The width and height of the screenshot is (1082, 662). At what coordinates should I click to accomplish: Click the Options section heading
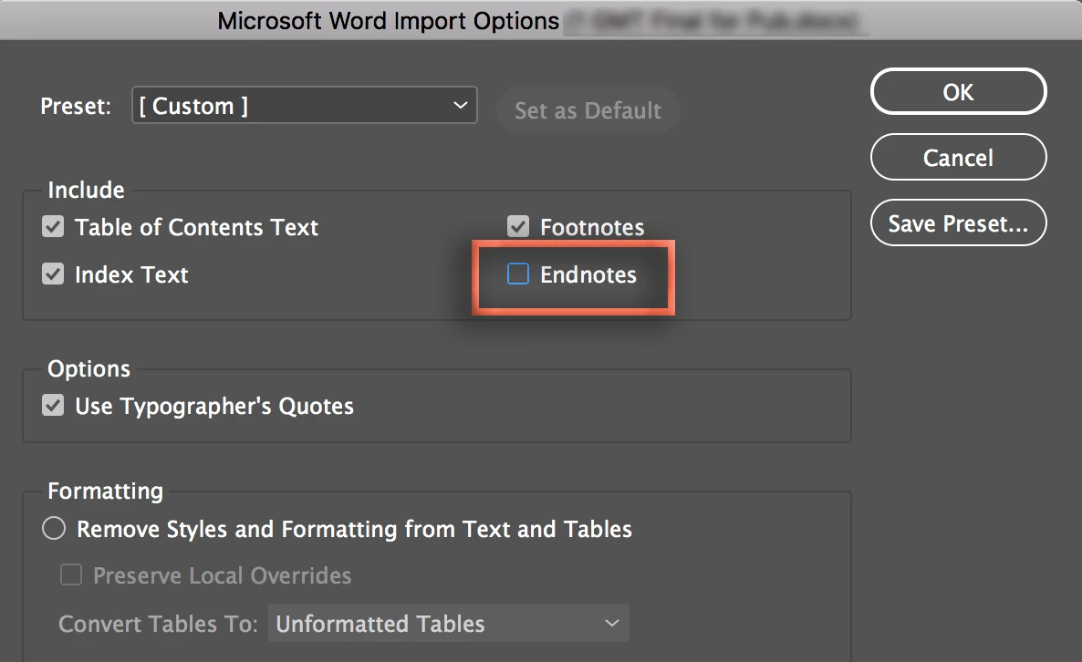[88, 369]
